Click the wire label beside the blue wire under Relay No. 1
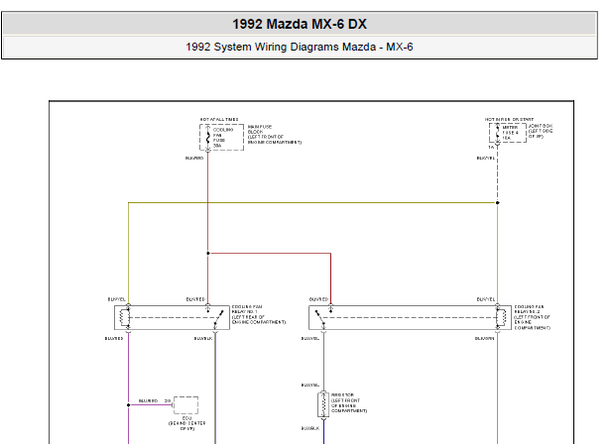Viewport: 612px width, 444px height. pos(203,338)
